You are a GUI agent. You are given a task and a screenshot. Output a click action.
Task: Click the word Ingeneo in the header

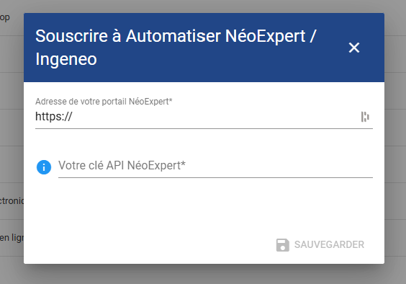pyautogui.click(x=66, y=59)
